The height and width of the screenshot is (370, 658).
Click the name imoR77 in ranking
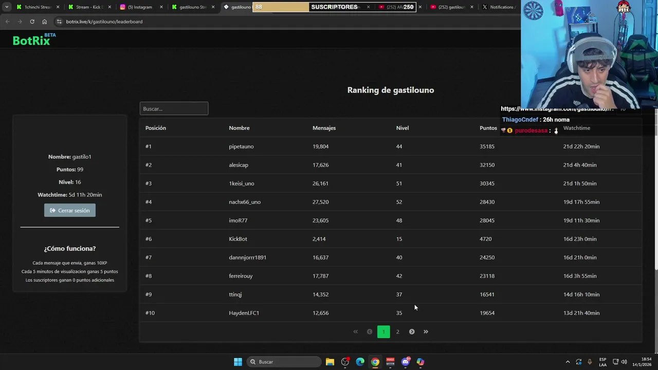tap(238, 220)
